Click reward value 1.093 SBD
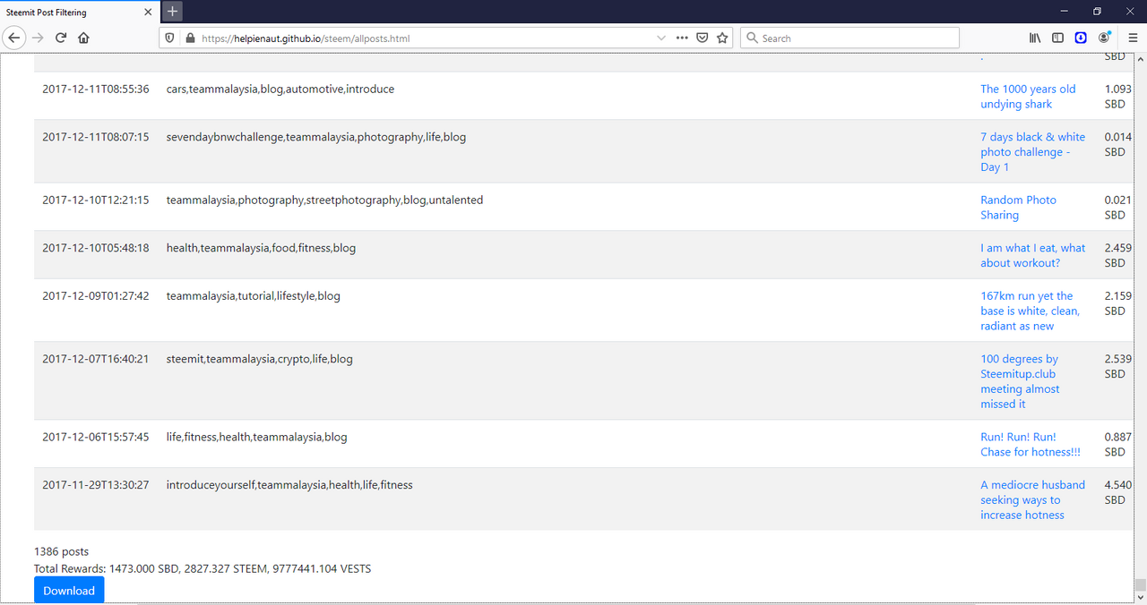The image size is (1147, 605). [x=1117, y=97]
